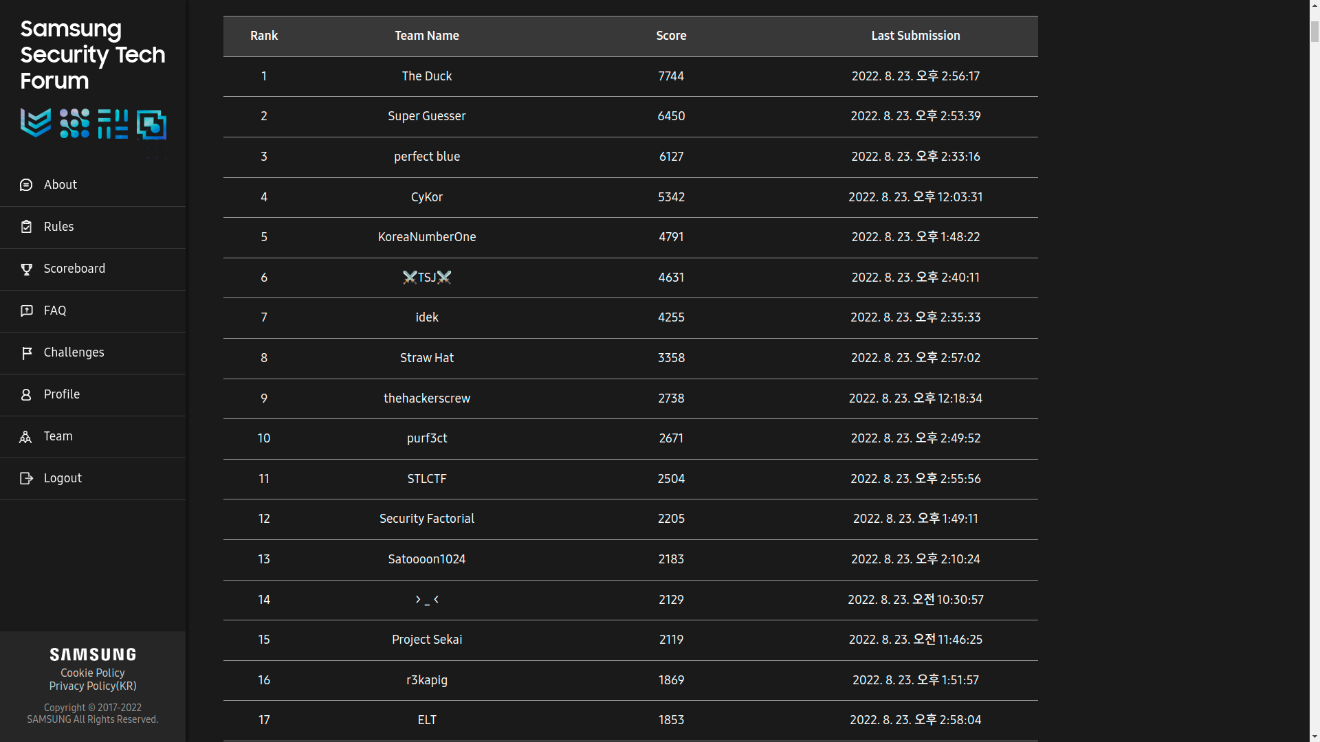Click the Challenges flag icon

click(26, 353)
